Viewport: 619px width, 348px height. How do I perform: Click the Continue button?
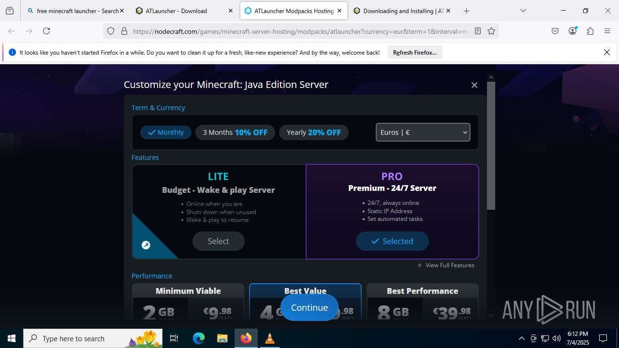[x=309, y=307]
